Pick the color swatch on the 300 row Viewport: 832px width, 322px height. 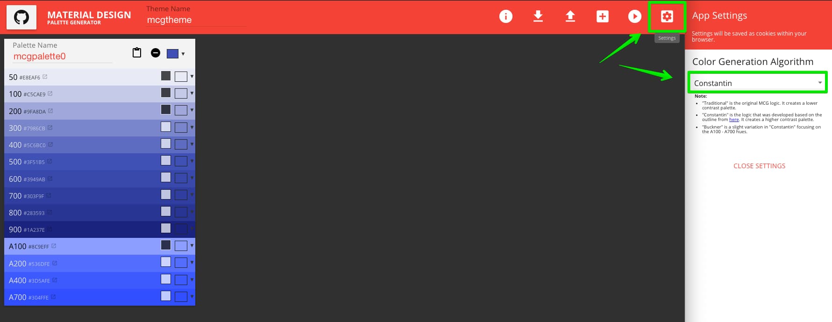(x=181, y=128)
